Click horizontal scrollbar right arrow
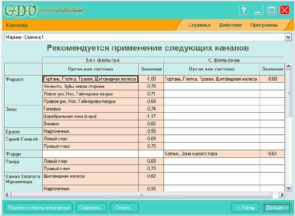Image resolution: width=295 pixels, height=216 pixels. (282, 195)
